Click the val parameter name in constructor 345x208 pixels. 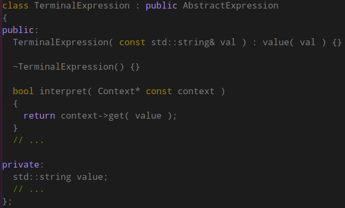pyautogui.click(x=228, y=42)
